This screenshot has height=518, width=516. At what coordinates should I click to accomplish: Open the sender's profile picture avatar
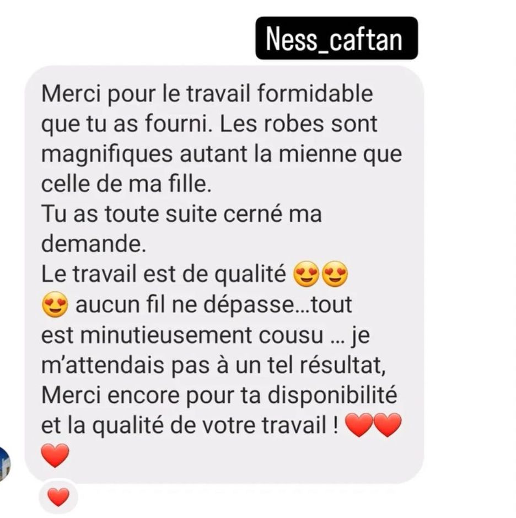4,463
